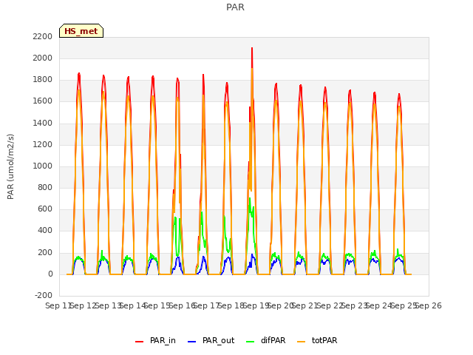The height and width of the screenshot is (355, 473).
Task: Click the 1000 y-axis tick label
Action: click(43, 166)
